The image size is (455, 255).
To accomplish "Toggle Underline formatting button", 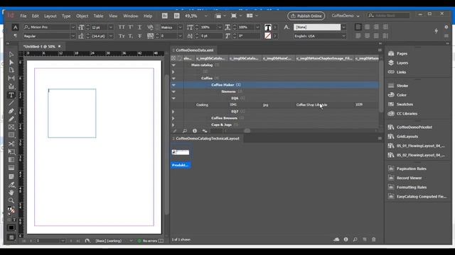I will click(x=139, y=27).
